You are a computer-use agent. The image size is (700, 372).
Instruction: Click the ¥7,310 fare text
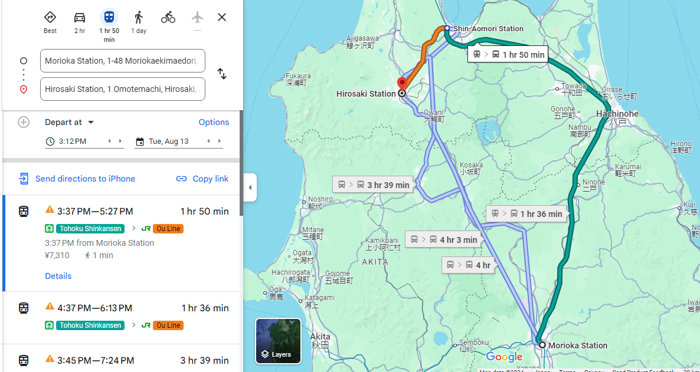point(57,256)
